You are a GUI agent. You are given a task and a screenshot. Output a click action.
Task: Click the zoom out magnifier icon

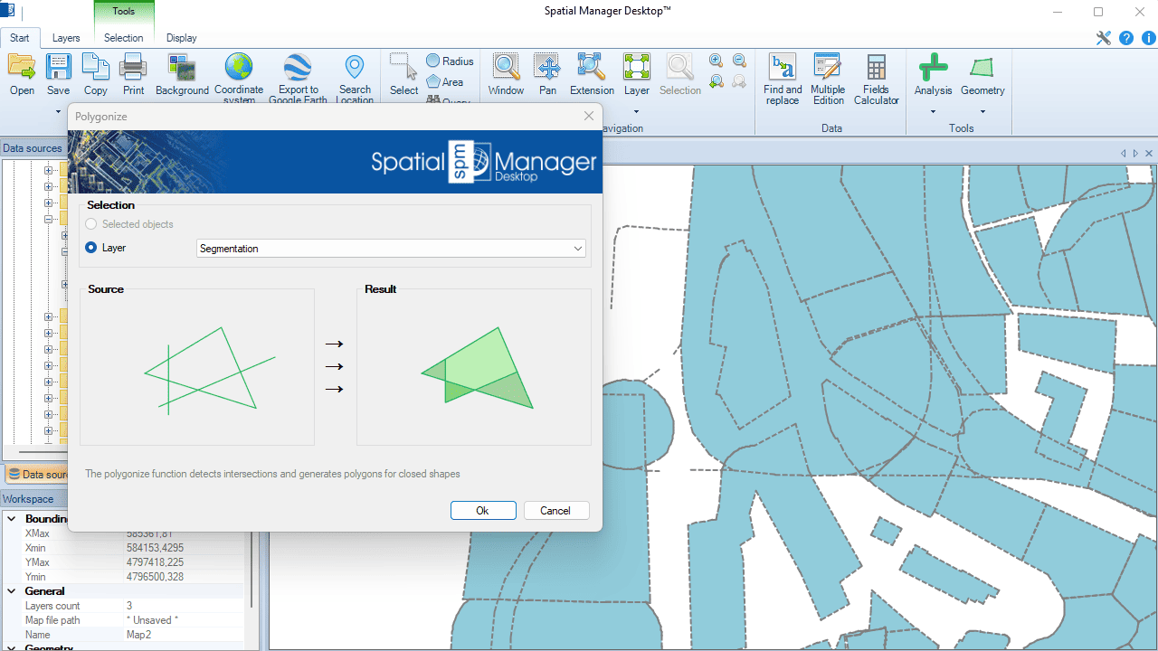point(739,61)
